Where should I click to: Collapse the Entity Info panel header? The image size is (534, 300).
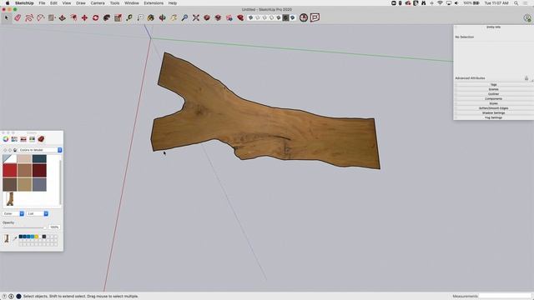point(493,27)
